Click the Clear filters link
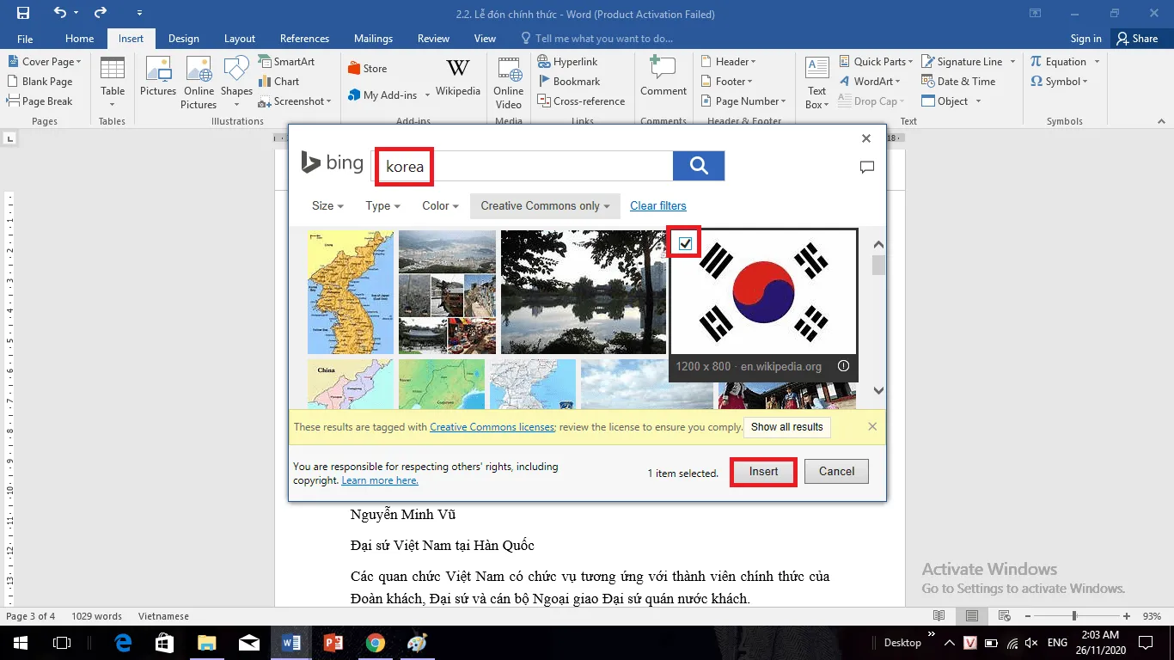 (658, 206)
